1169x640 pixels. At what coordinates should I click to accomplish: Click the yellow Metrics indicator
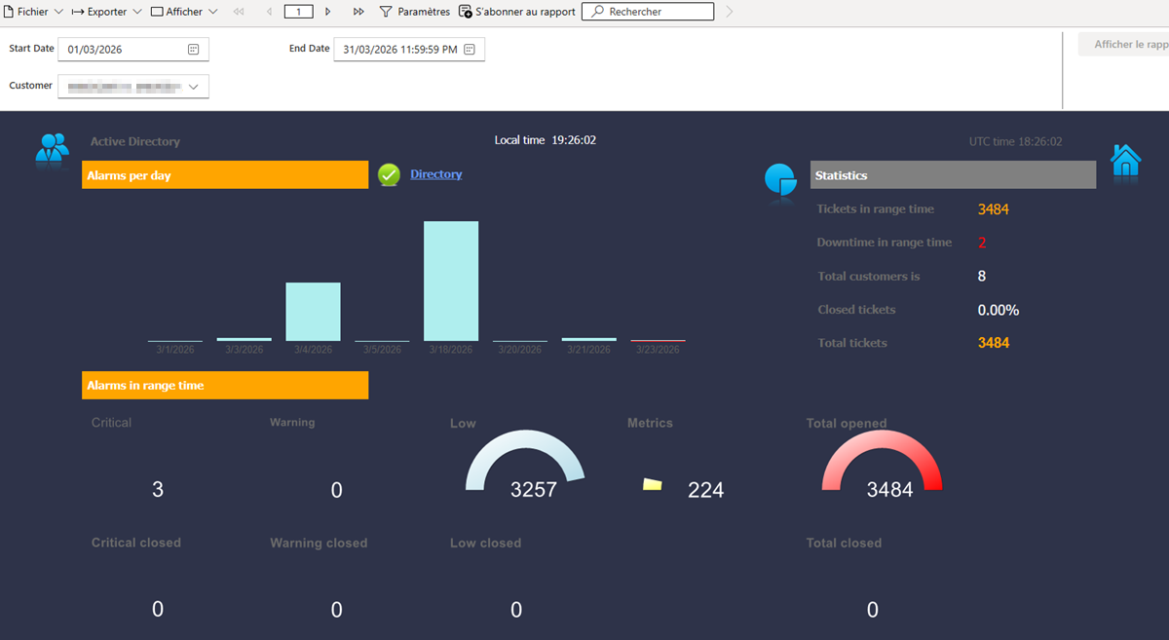[x=653, y=484]
